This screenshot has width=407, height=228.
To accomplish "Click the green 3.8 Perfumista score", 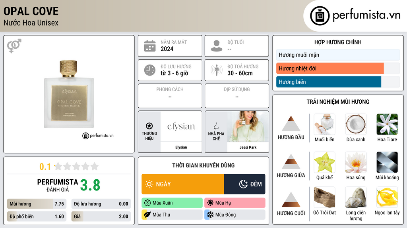I will pyautogui.click(x=90, y=185).
